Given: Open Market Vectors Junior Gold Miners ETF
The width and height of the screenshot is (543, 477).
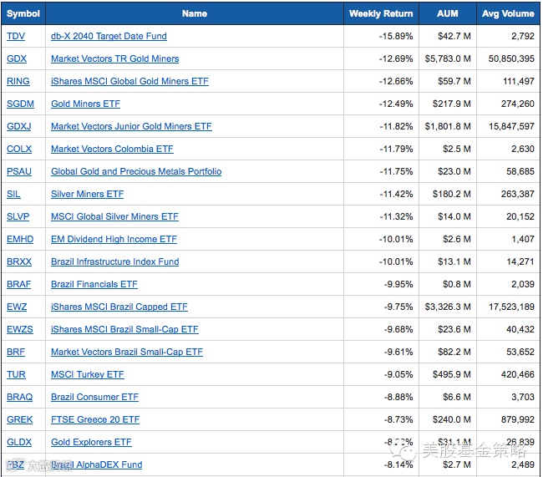Looking at the screenshot, I should point(131,126).
